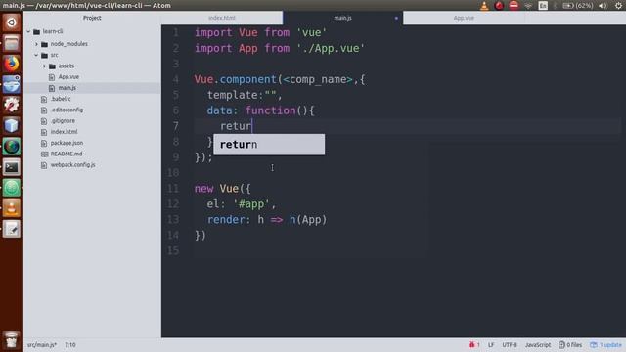
Task: Click the function keyword on line 6
Action: click(x=270, y=110)
